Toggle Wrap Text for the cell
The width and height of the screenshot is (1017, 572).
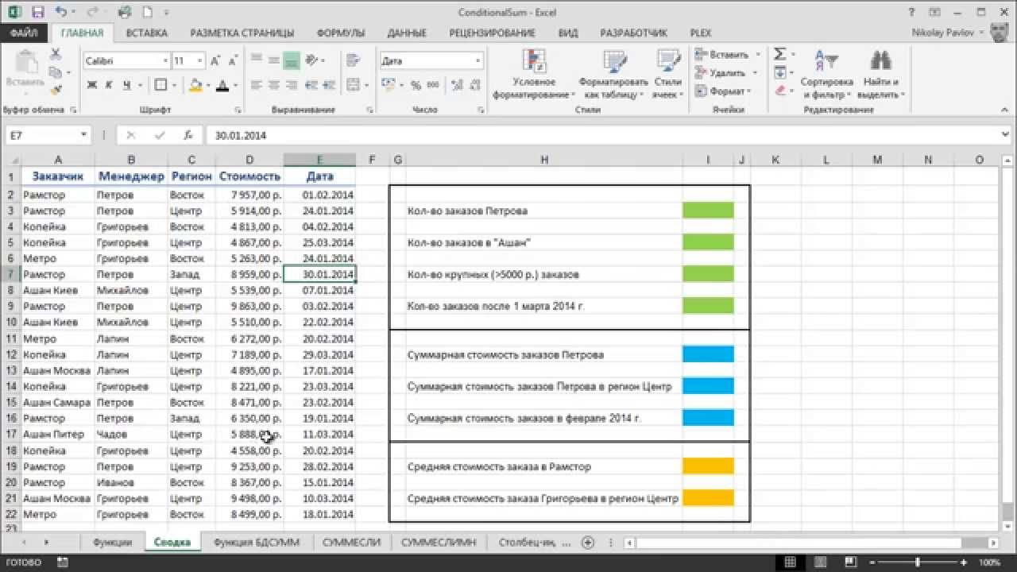coord(354,60)
